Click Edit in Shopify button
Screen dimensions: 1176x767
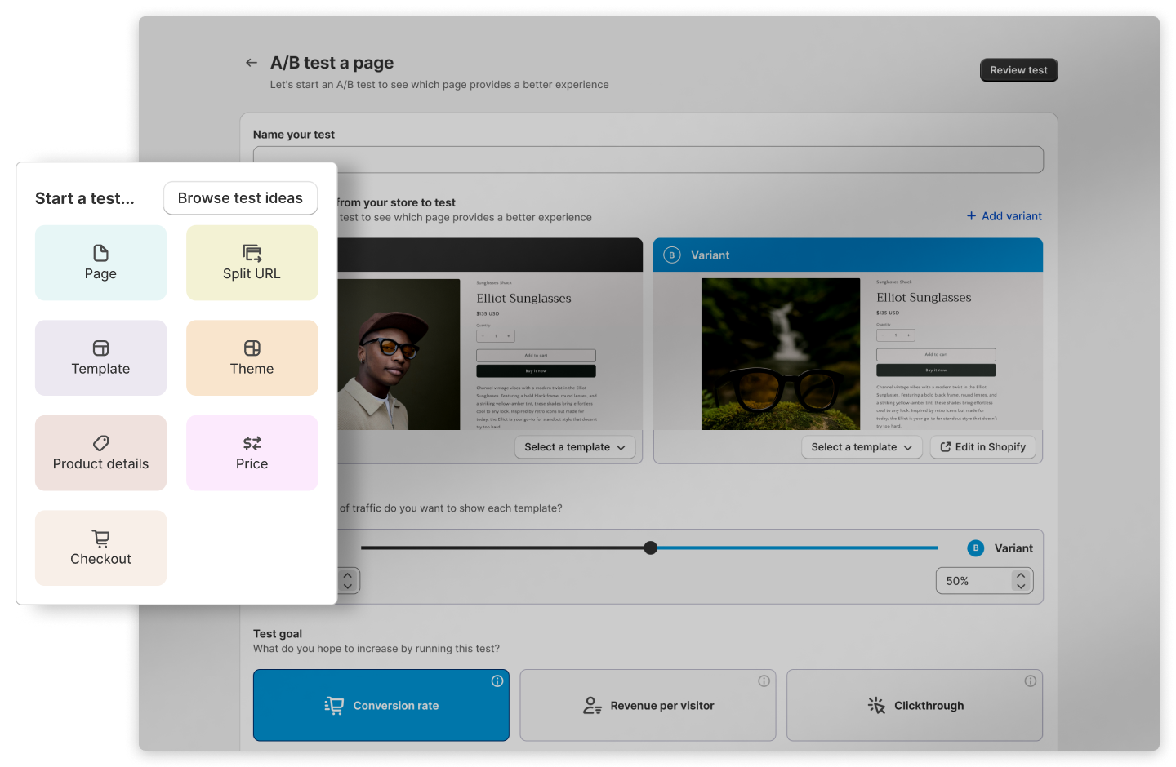coord(982,447)
